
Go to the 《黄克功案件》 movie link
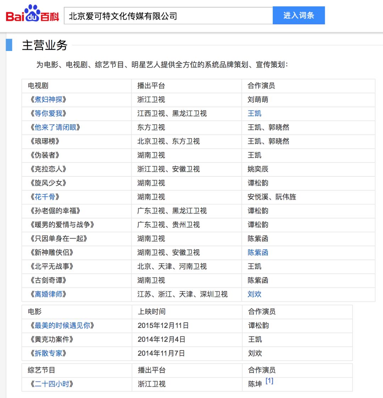click(x=52, y=339)
